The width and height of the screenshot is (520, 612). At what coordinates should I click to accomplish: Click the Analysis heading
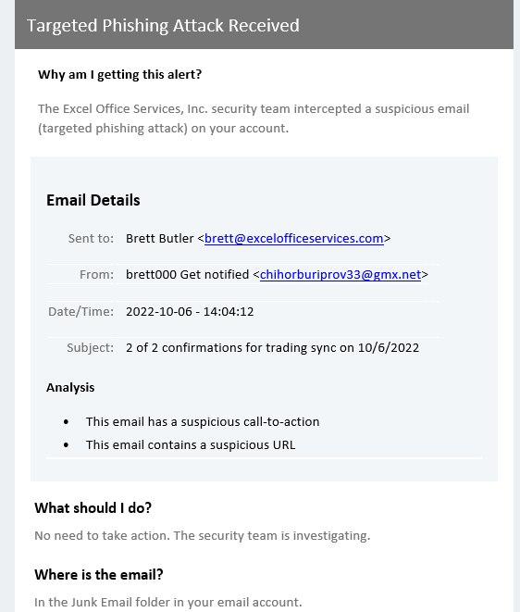(x=70, y=388)
